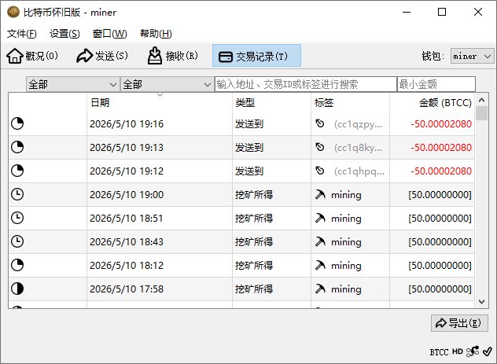This screenshot has width=497, height=364.
Task: Click the mining label in the 18:43 row
Action: coord(346,242)
